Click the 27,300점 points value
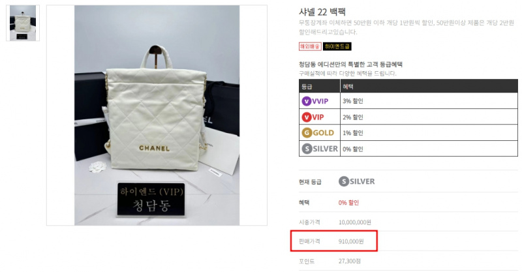Image resolution: width=522 pixels, height=272 pixels. (349, 261)
